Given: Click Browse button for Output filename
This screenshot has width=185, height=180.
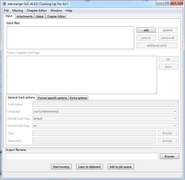Looking at the screenshot, I should coord(169,156).
